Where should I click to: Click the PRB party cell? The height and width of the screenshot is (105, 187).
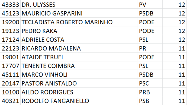coord(150,92)
